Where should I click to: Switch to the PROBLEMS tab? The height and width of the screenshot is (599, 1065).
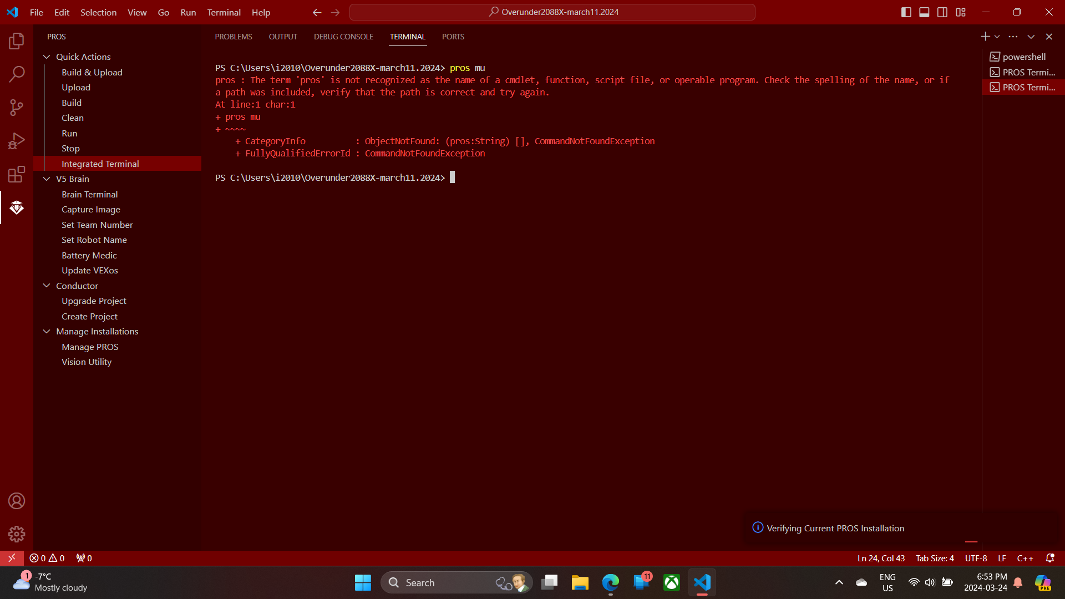(x=234, y=37)
